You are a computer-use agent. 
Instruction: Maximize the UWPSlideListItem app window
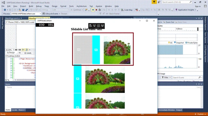coord(147,21)
